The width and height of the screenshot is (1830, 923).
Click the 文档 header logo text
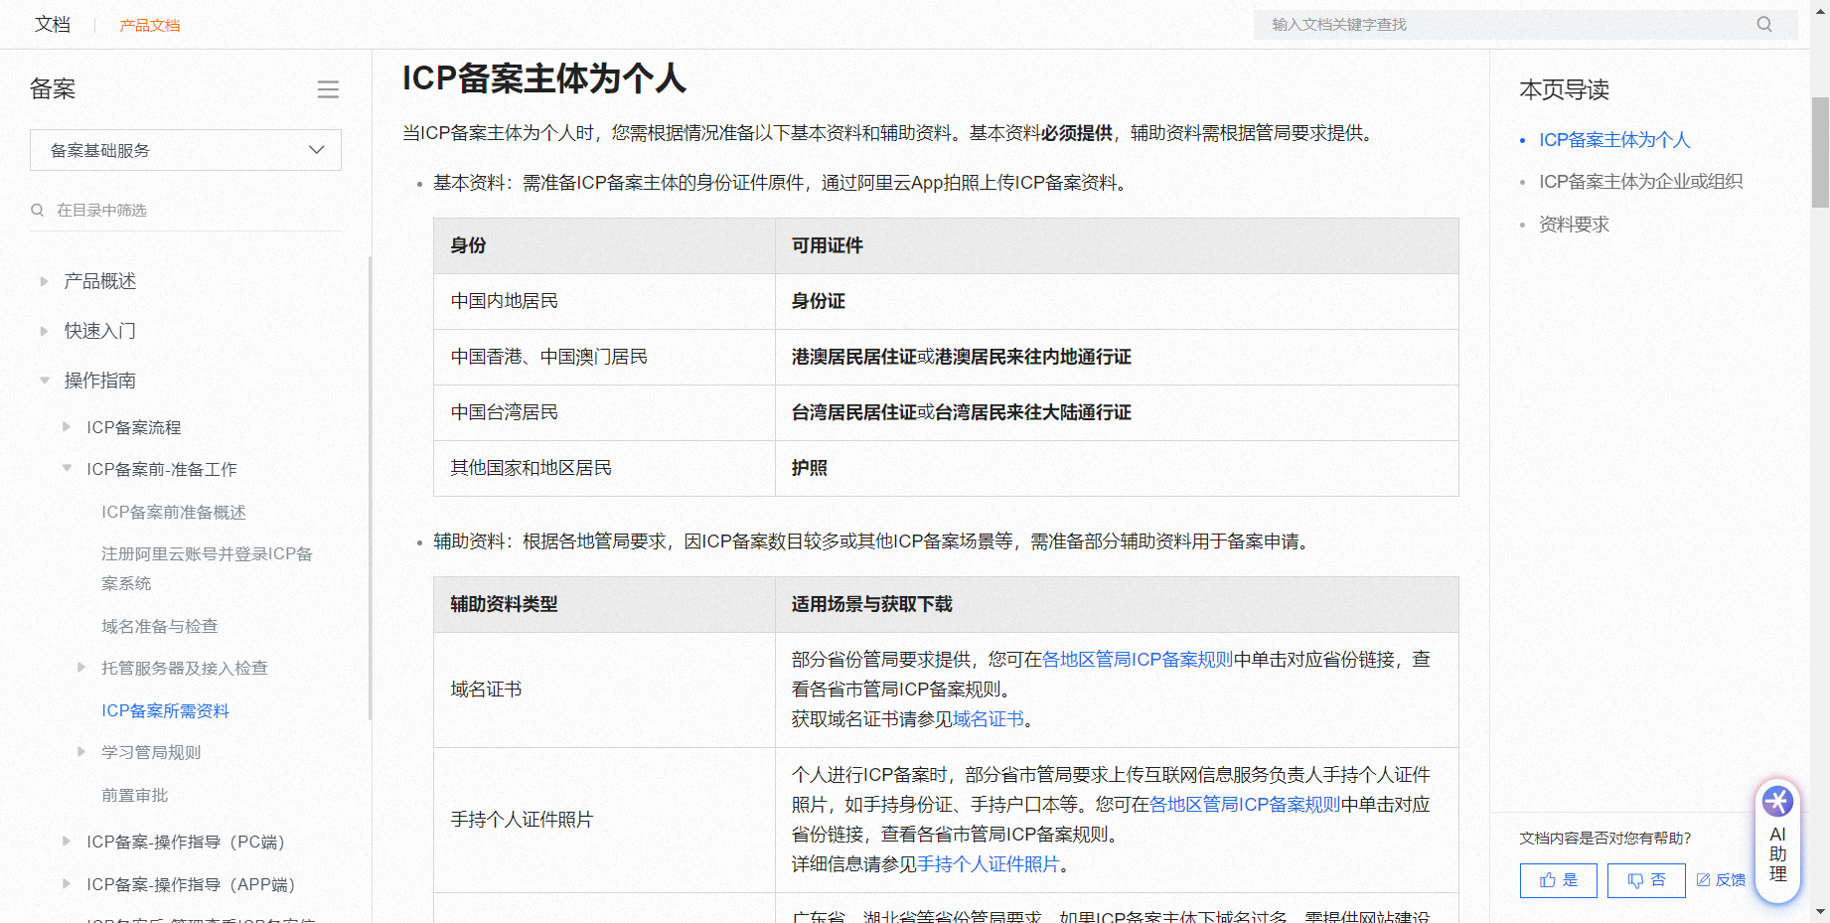click(53, 24)
